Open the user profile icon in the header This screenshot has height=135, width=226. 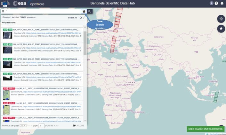click(x=211, y=3)
